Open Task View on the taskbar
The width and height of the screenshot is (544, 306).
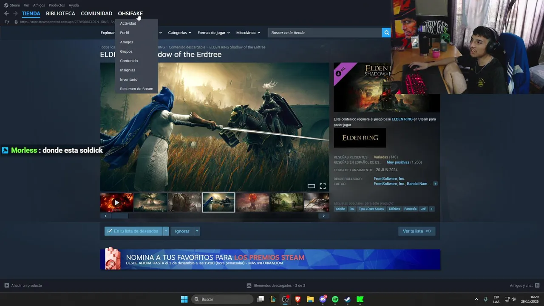pos(261,299)
